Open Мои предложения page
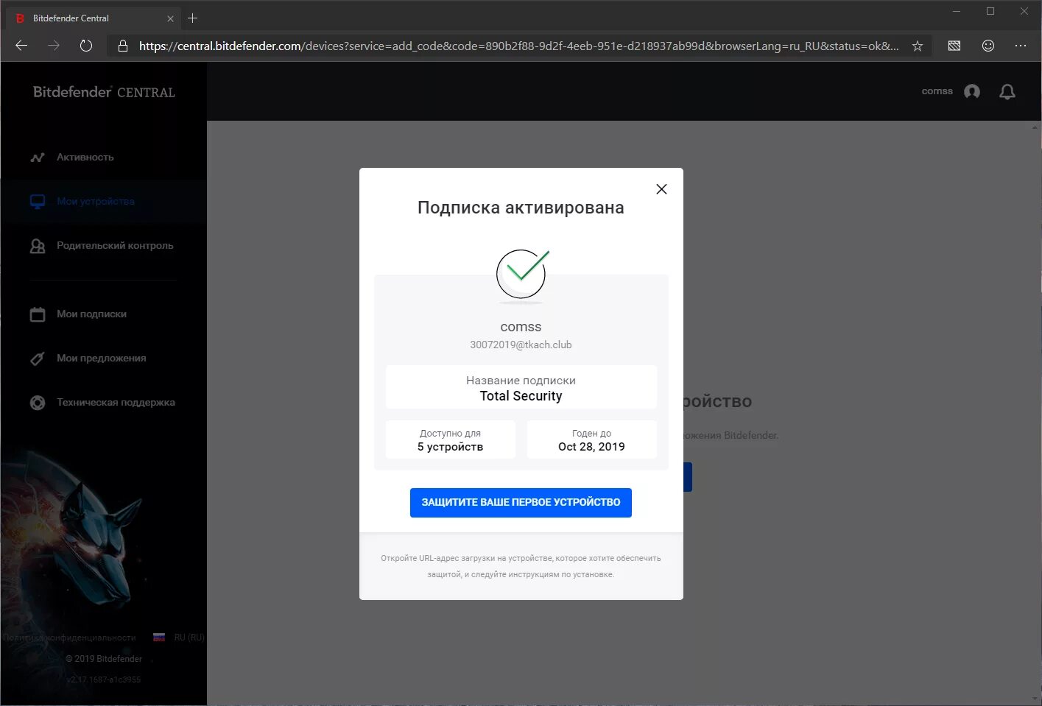 101,358
